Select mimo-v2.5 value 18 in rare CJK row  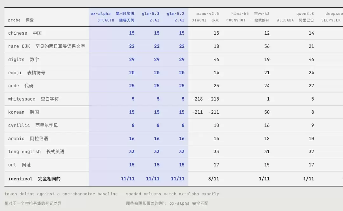[216, 46]
